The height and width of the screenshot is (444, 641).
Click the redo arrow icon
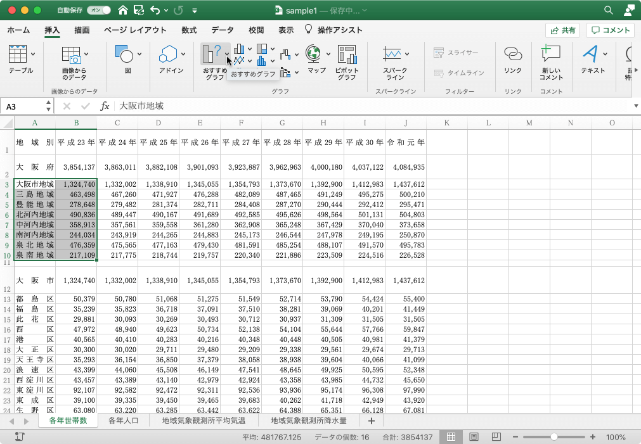(178, 10)
